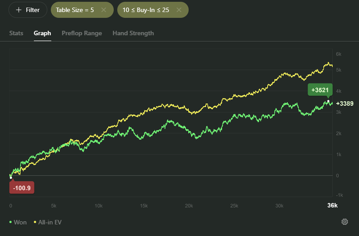The image size is (359, 236).
Task: Edit the Table Size = 5 filter chip
Action: point(75,10)
